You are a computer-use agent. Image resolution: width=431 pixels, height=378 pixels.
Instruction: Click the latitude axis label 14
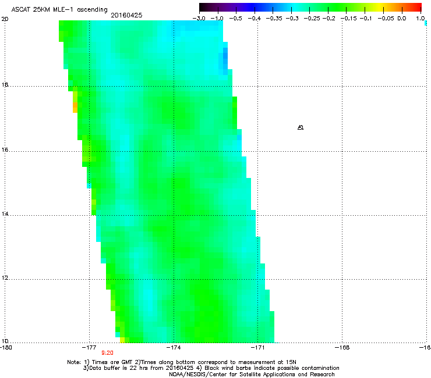point(5,214)
